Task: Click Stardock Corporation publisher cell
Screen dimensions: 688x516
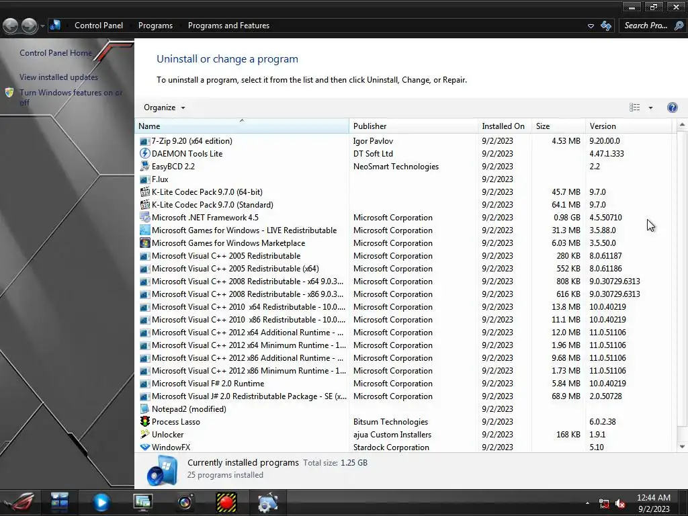Action: [x=391, y=447]
